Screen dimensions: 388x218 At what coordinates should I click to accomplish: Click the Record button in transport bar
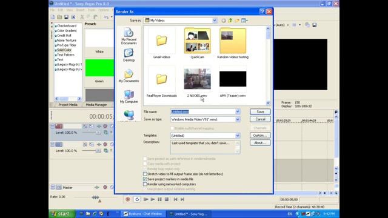click(x=128, y=199)
